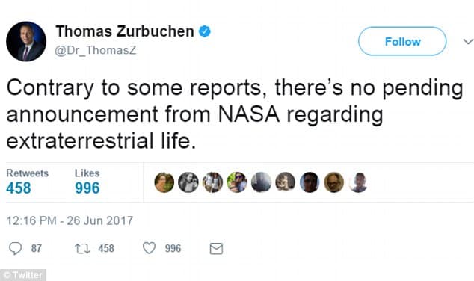The image size is (474, 281).
Task: Click the blue verified badge
Action: tap(205, 31)
